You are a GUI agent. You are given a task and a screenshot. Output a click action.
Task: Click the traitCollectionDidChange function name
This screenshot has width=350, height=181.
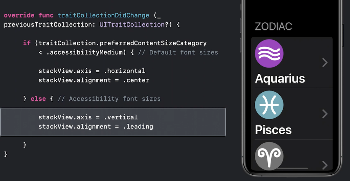pyautogui.click(x=104, y=15)
